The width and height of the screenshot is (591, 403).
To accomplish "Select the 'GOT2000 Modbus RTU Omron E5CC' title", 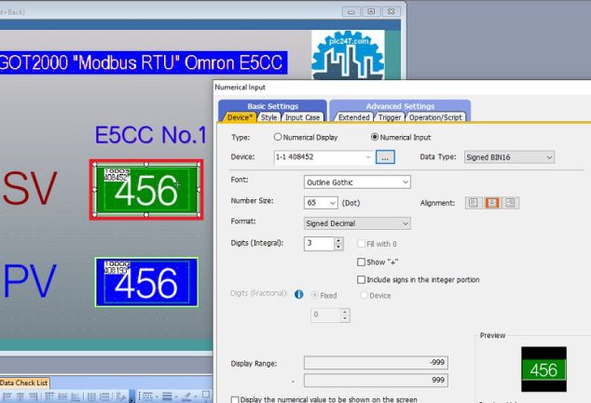I will (144, 62).
